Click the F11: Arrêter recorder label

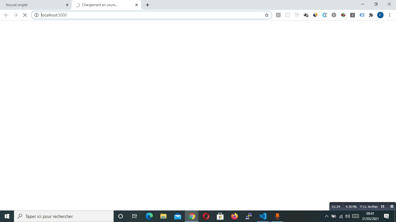369,207
